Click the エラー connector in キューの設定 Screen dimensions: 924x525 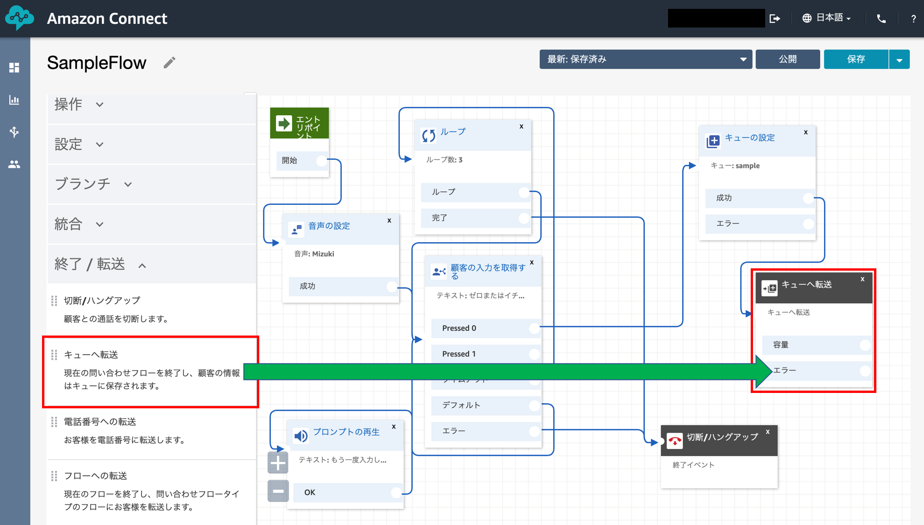[808, 224]
